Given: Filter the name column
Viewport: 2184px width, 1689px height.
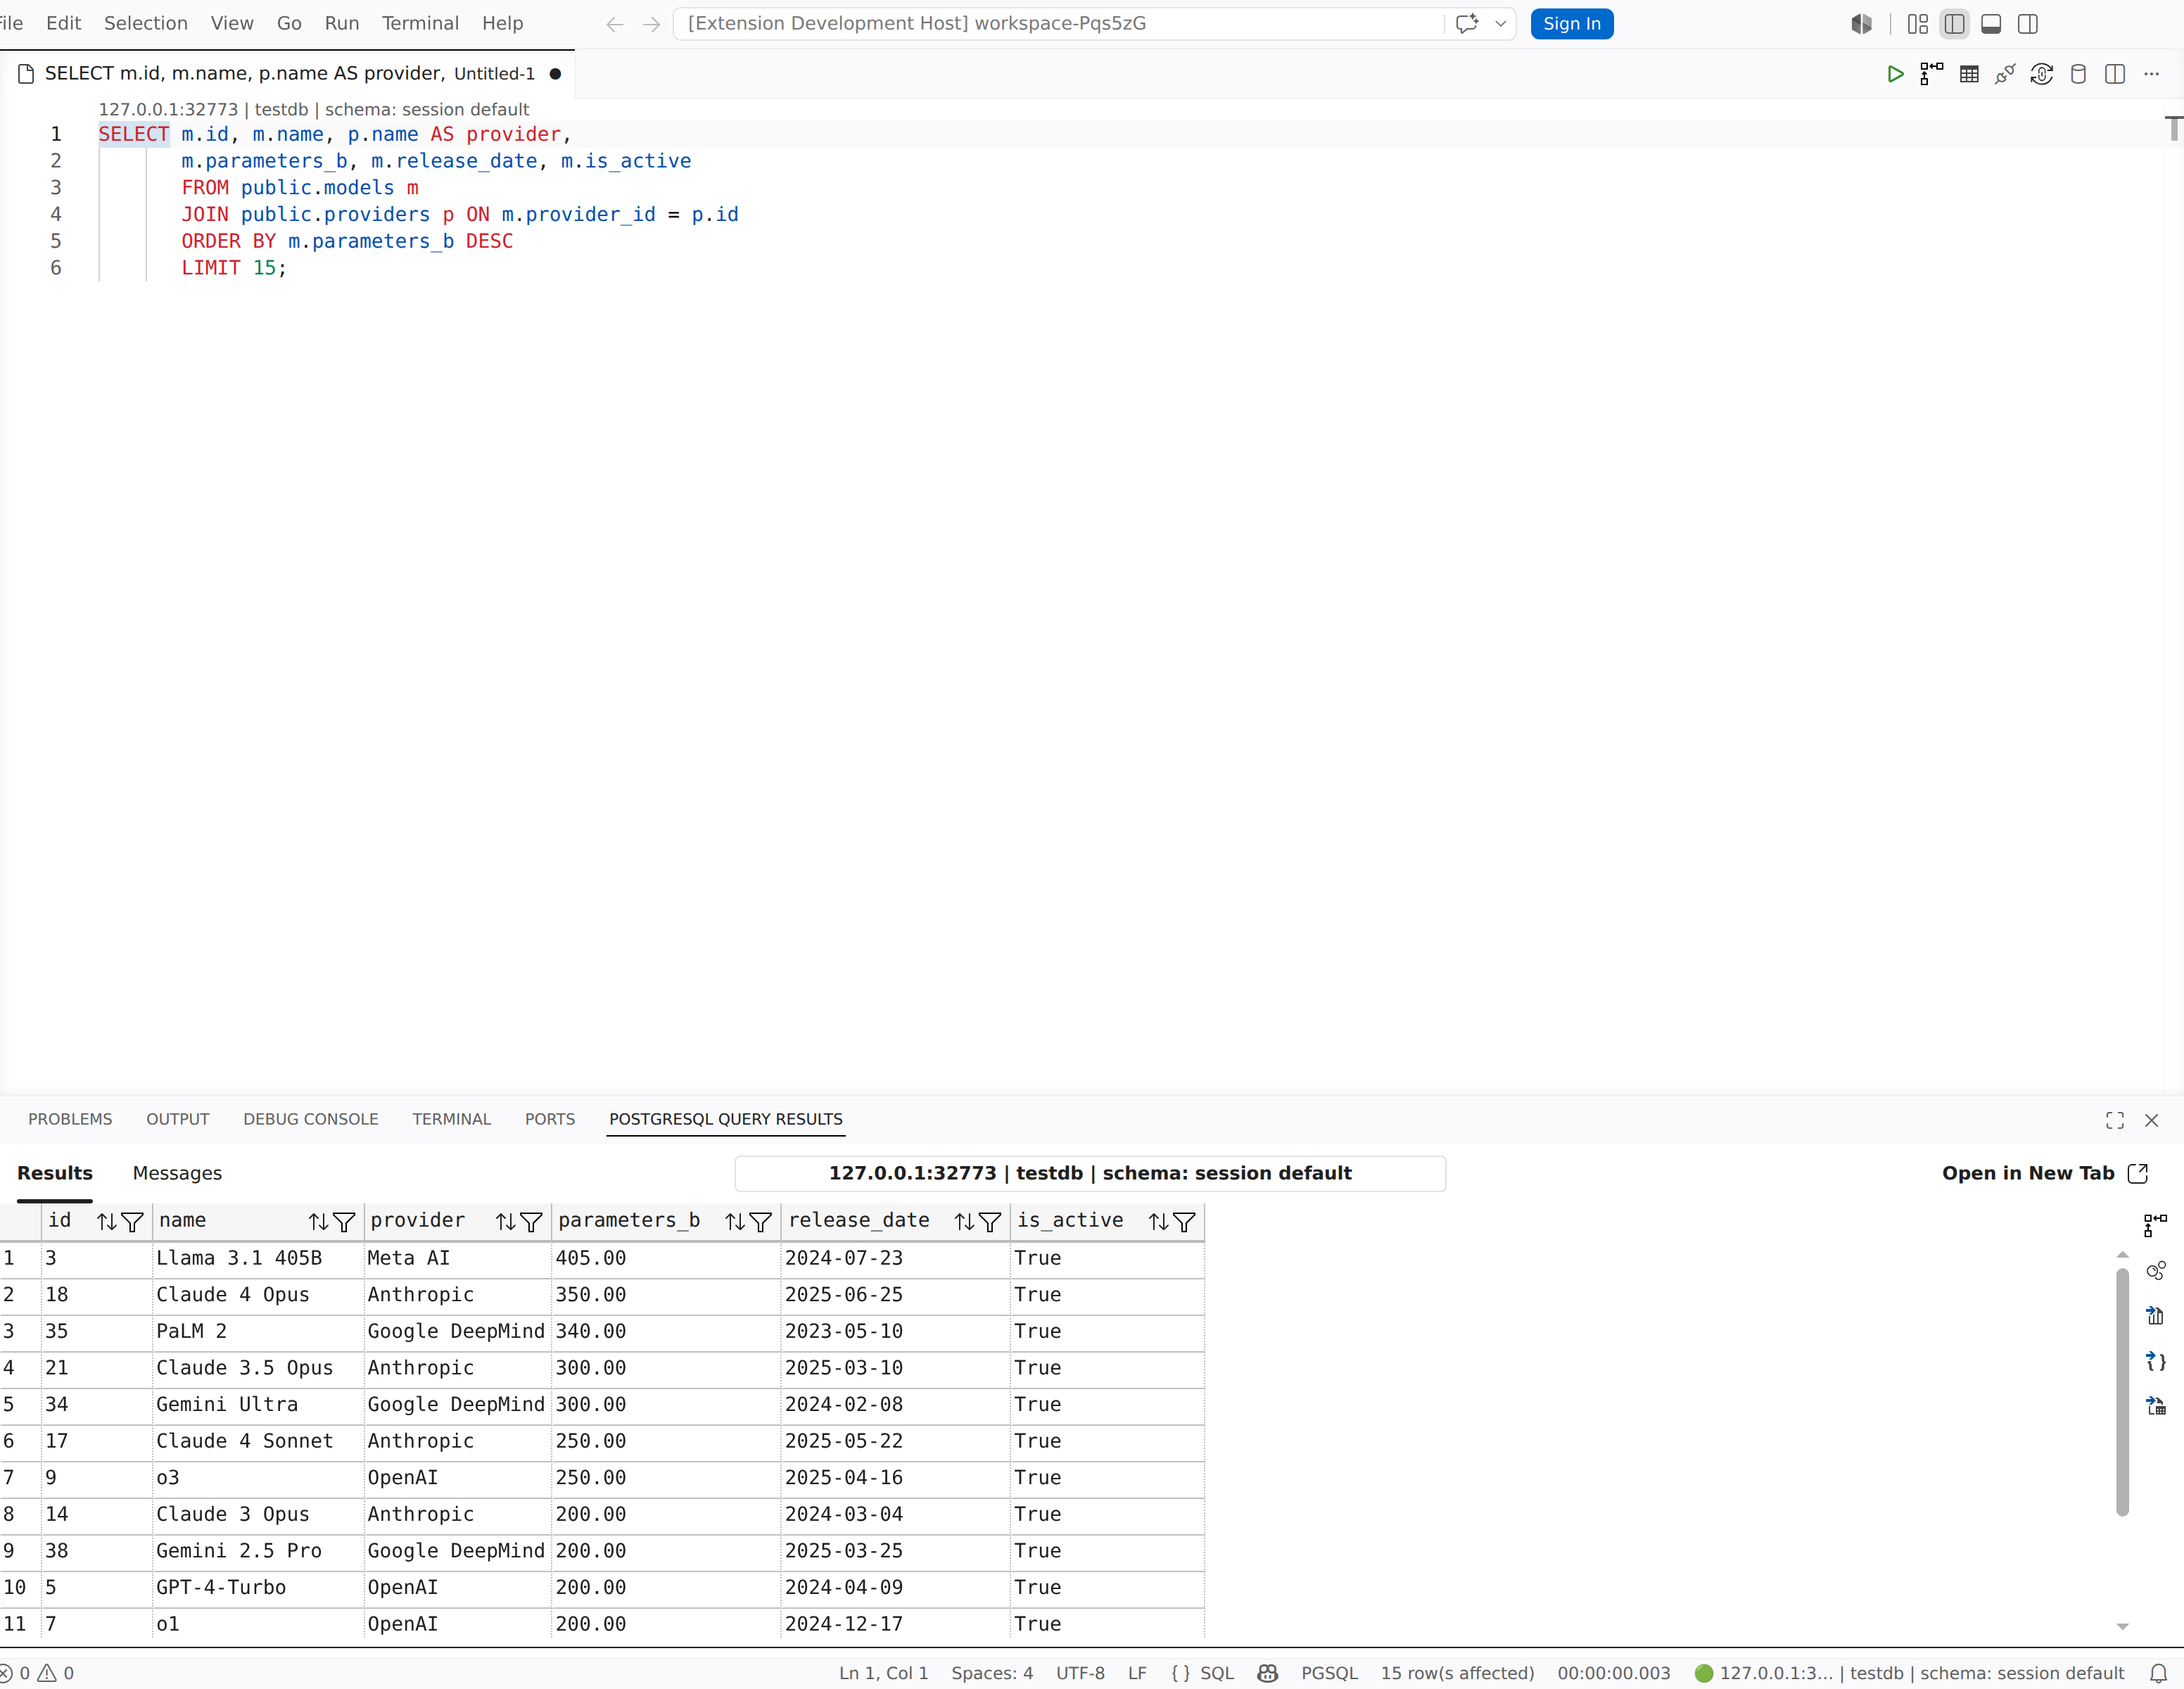Looking at the screenshot, I should tap(344, 1221).
